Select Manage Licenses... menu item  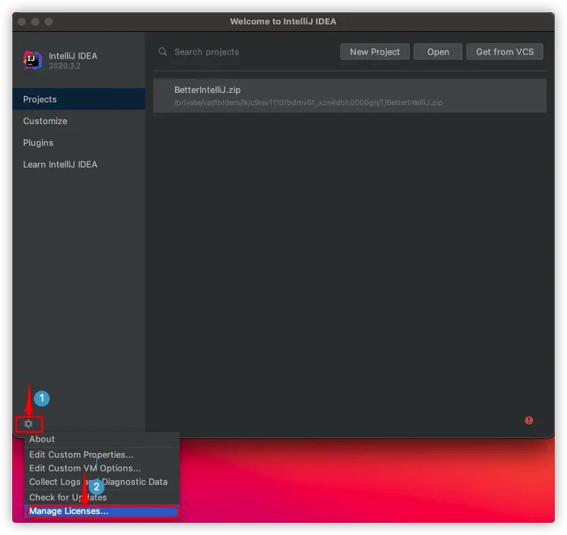tap(102, 511)
